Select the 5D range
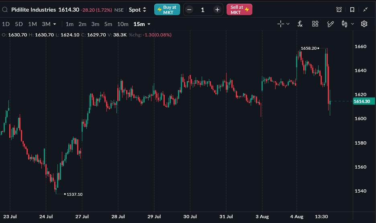 pyautogui.click(x=19, y=24)
